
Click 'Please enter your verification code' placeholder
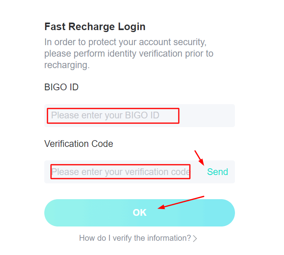(x=120, y=172)
